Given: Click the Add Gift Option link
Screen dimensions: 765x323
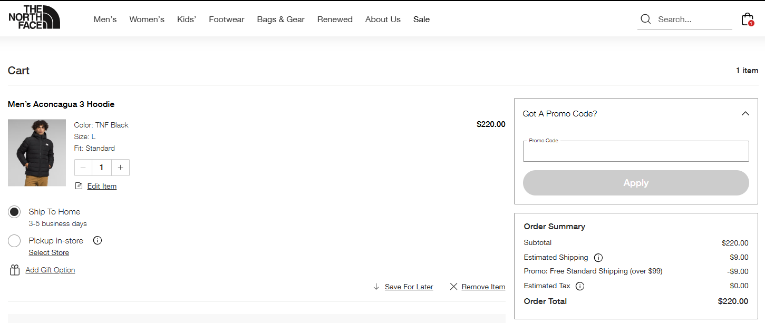Looking at the screenshot, I should tap(50, 269).
